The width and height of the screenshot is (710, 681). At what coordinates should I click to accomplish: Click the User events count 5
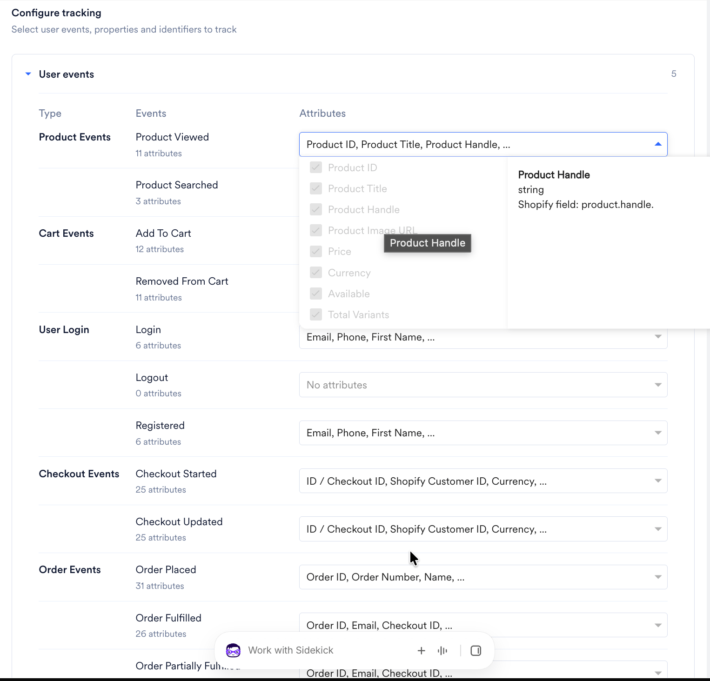(674, 74)
